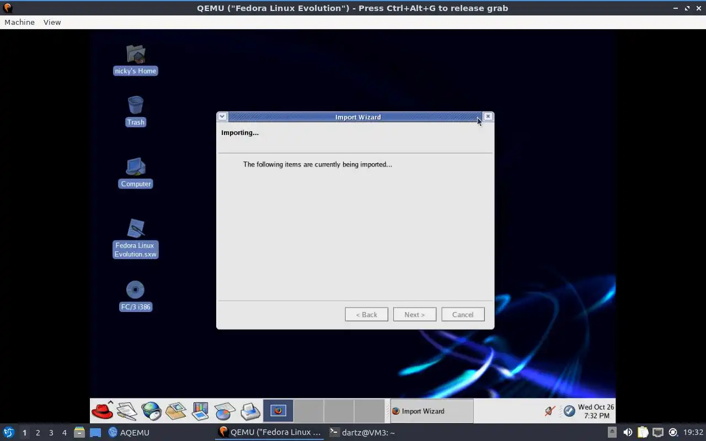Click the blue checkmark update notifier icon
The width and height of the screenshot is (706, 441).
(x=569, y=411)
